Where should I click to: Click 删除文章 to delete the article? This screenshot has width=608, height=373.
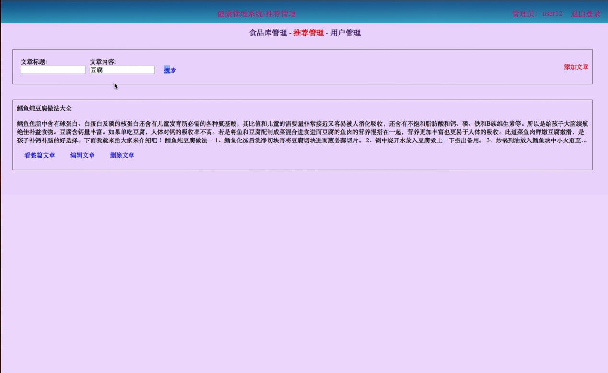[122, 155]
